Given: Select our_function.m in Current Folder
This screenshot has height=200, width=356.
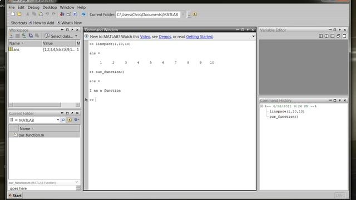Looking at the screenshot, I should (44, 135).
